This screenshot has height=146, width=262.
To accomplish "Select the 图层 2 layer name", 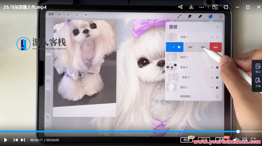I will pyautogui.click(x=184, y=87).
